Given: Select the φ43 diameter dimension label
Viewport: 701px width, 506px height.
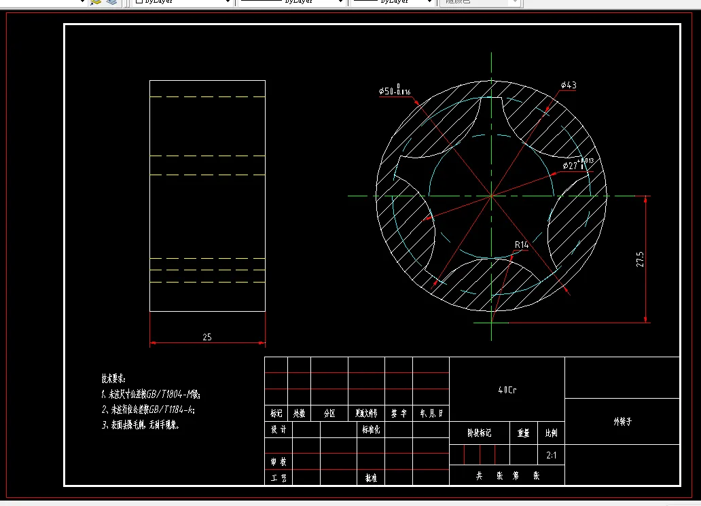Looking at the screenshot, I should click(569, 85).
